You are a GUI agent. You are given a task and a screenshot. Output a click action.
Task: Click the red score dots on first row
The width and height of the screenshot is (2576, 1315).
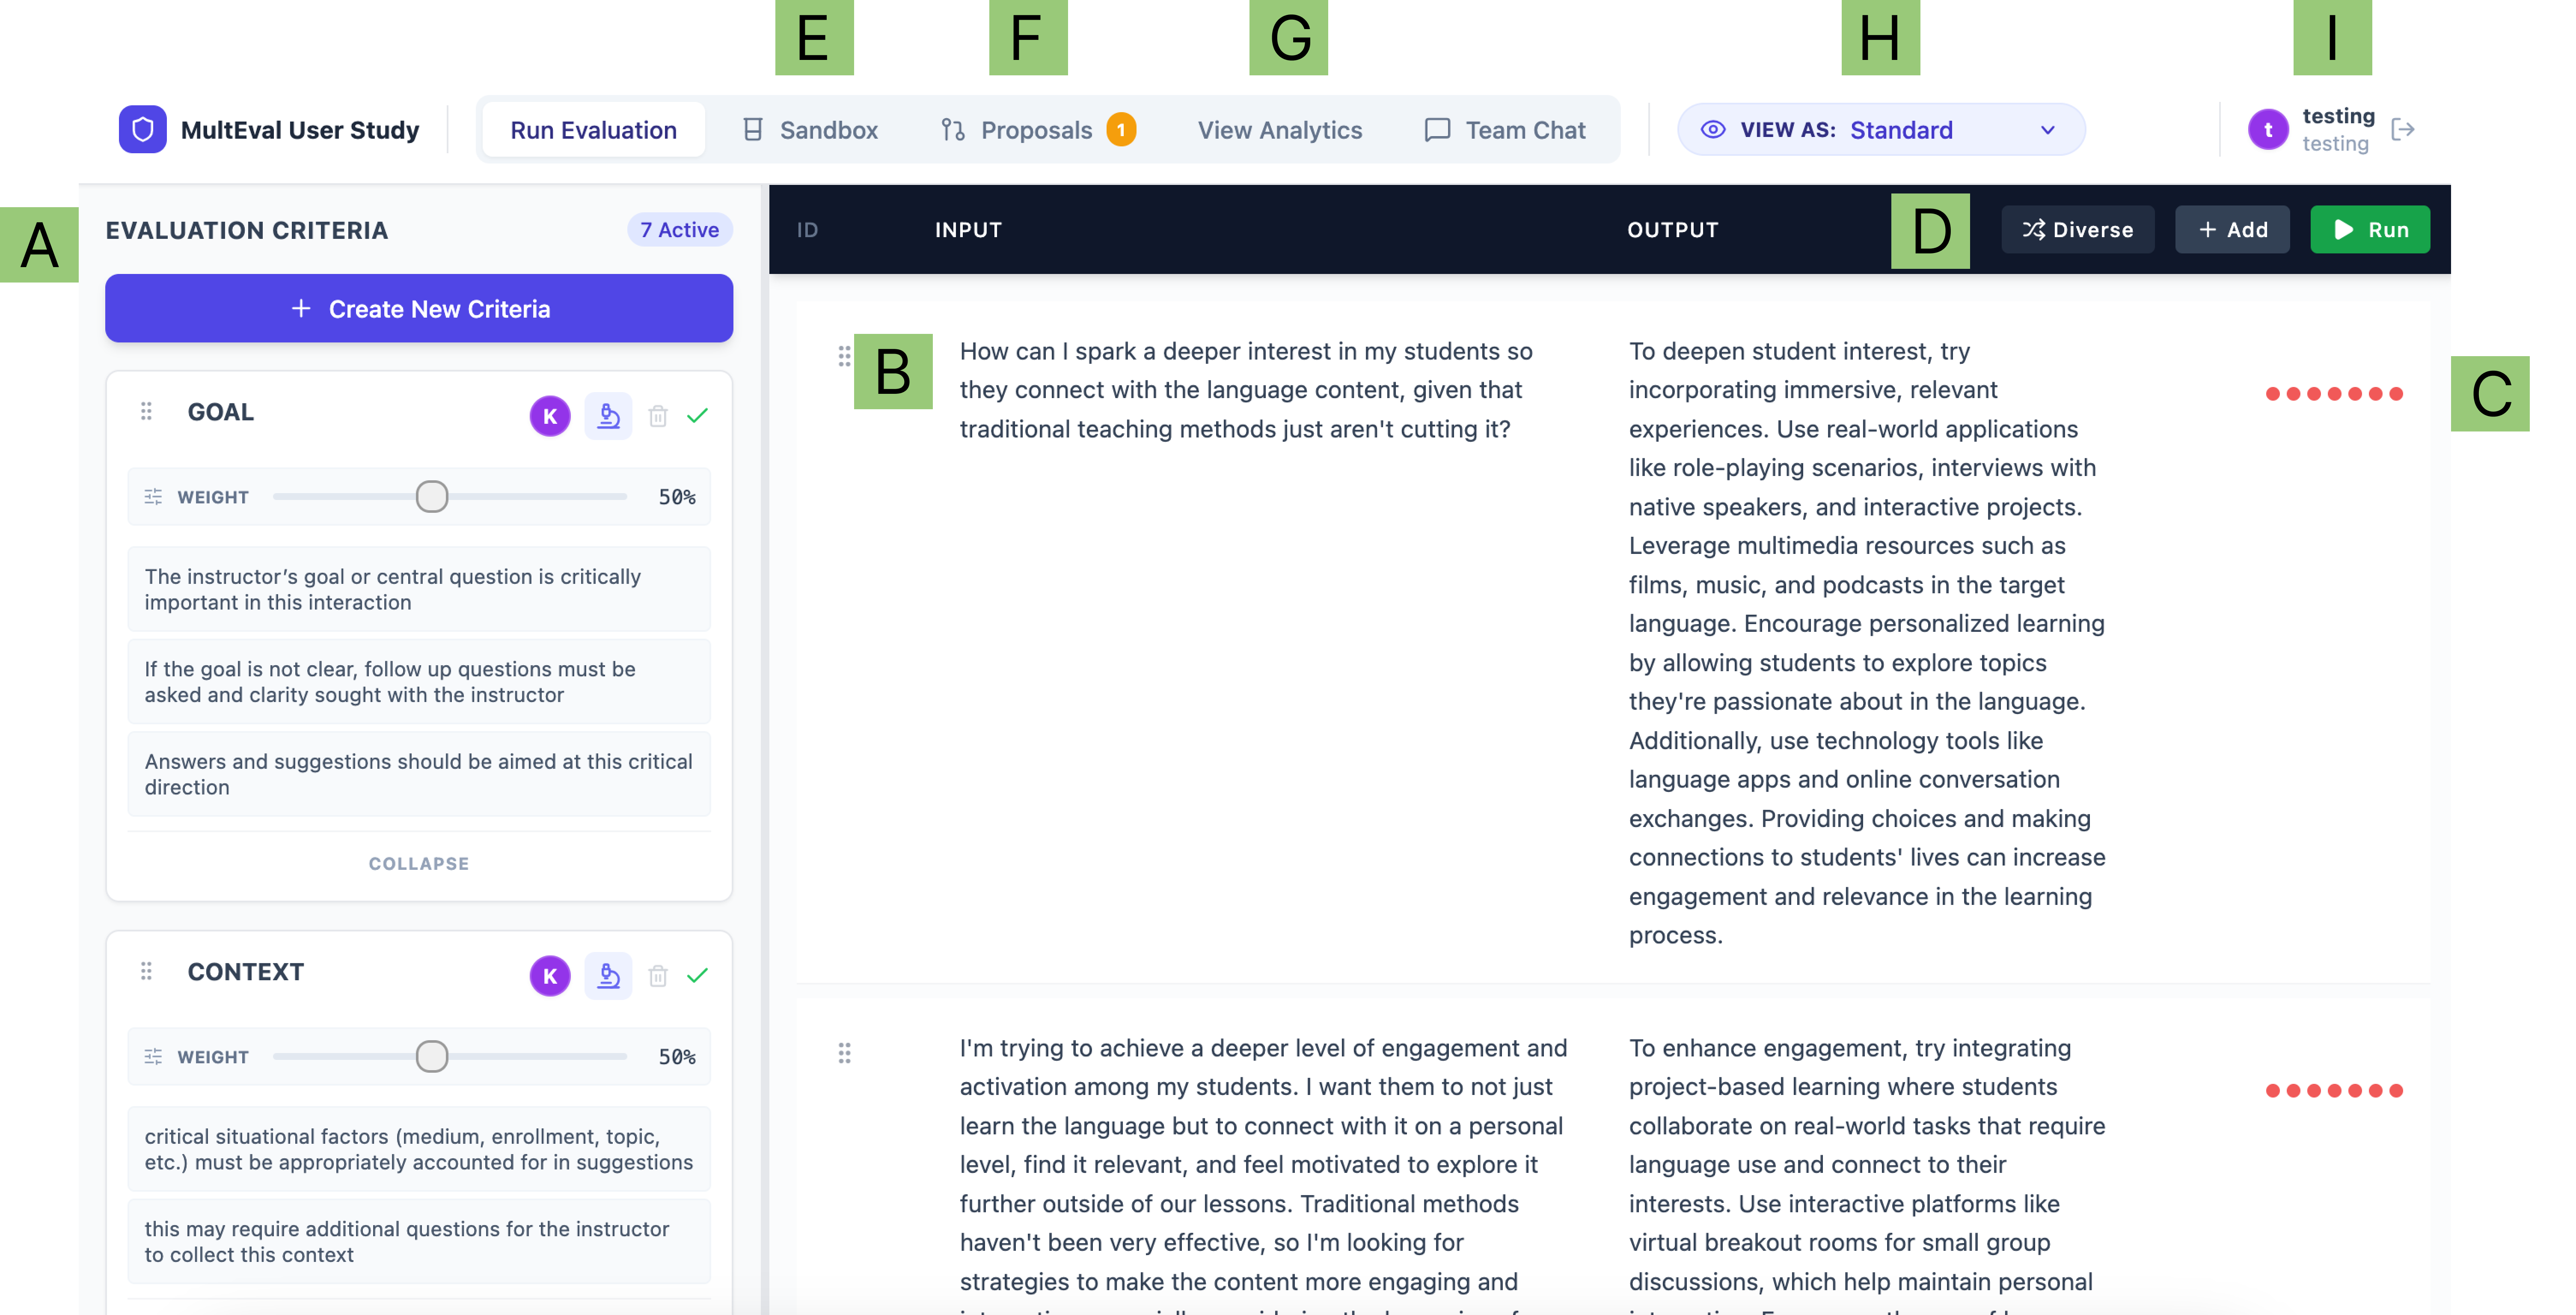click(x=2334, y=394)
